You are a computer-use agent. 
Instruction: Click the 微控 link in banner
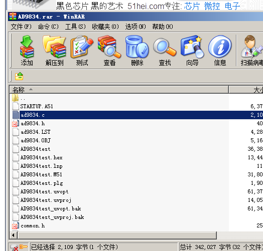click(x=212, y=6)
